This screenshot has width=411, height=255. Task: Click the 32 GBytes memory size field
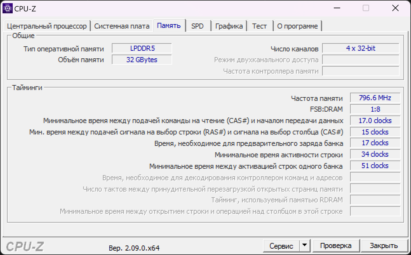[142, 60]
